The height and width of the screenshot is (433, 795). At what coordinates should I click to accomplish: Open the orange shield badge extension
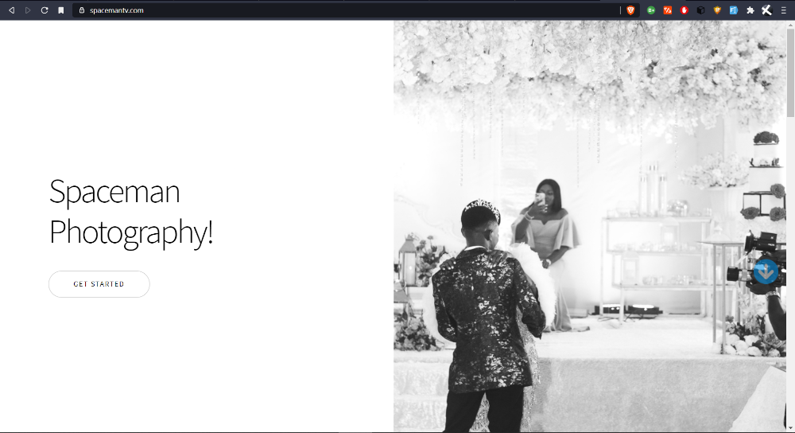click(717, 10)
